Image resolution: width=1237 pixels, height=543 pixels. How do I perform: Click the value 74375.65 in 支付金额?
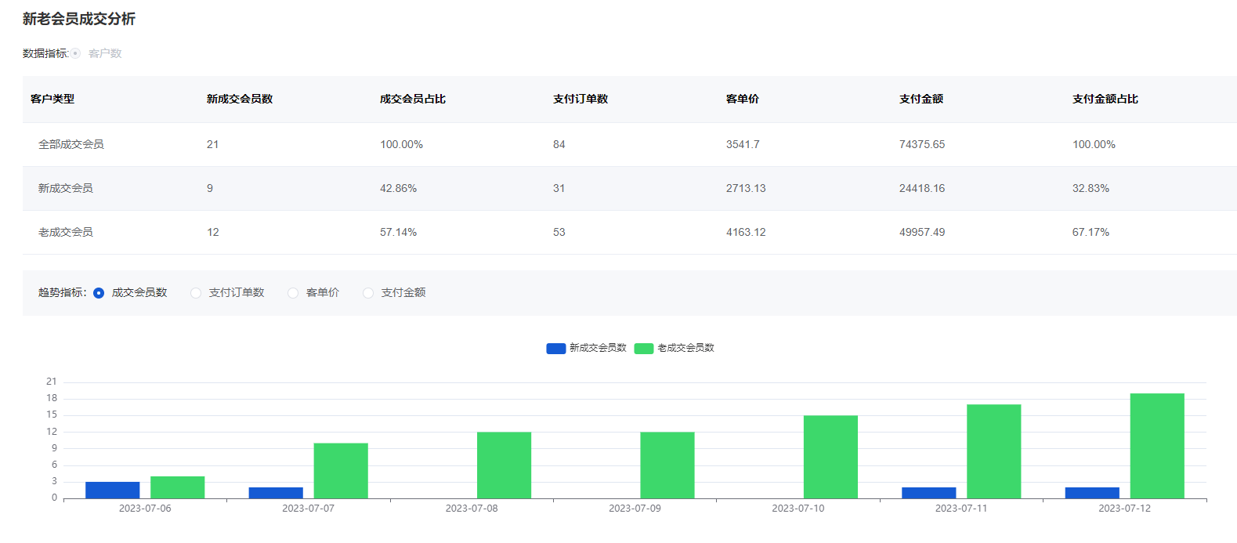tap(922, 144)
